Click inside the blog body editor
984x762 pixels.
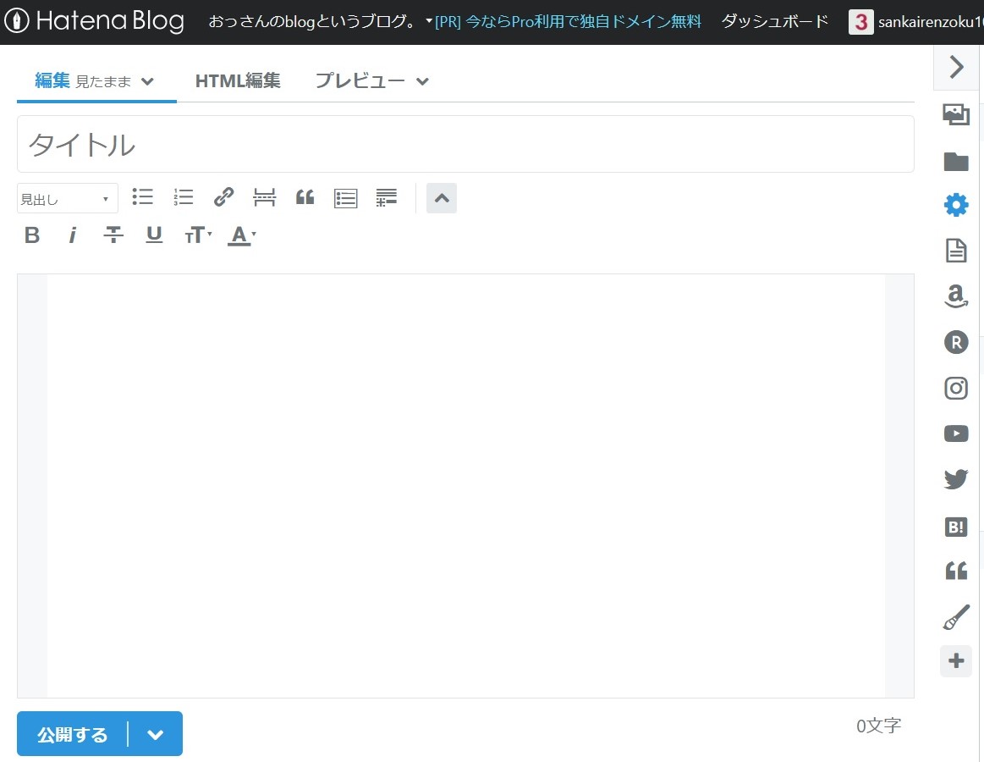pos(465,486)
